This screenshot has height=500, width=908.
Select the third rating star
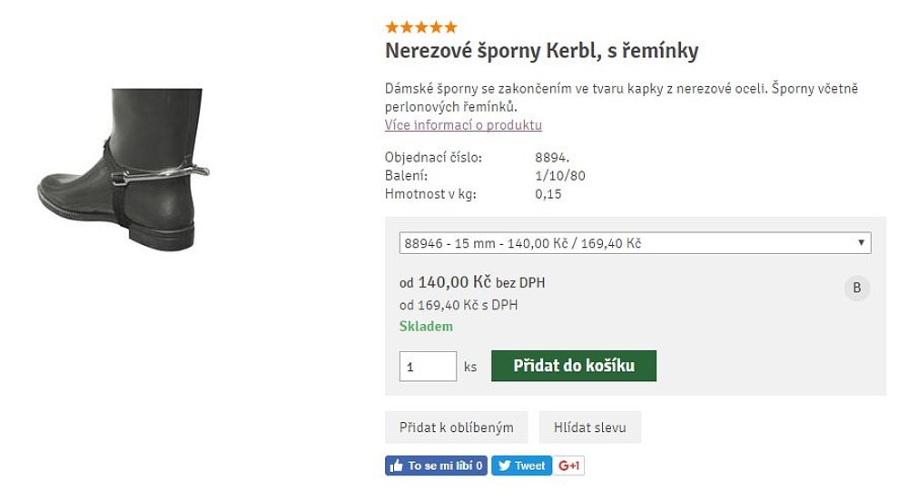pyautogui.click(x=421, y=27)
